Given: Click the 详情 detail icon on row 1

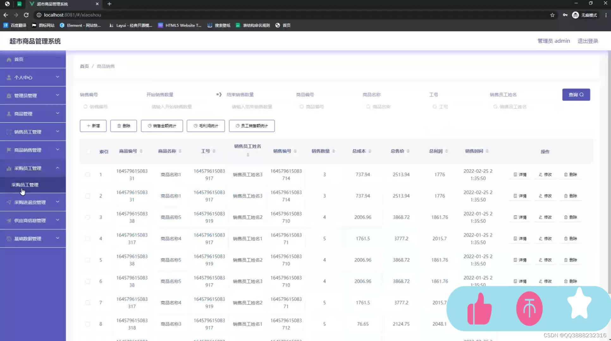Looking at the screenshot, I should 515,174.
